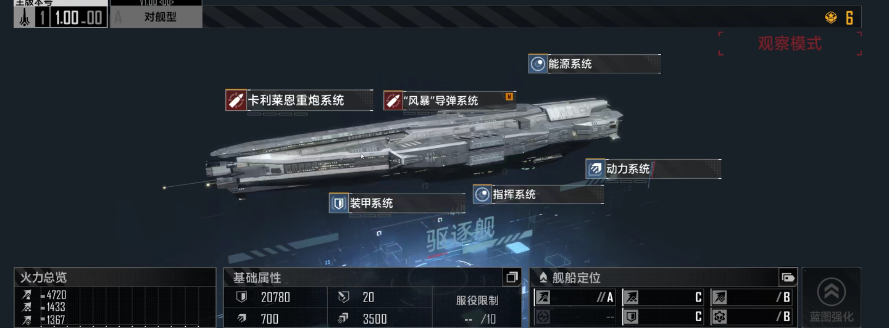Open the 能源系统 energy module
The width and height of the screenshot is (889, 328).
pyautogui.click(x=595, y=64)
